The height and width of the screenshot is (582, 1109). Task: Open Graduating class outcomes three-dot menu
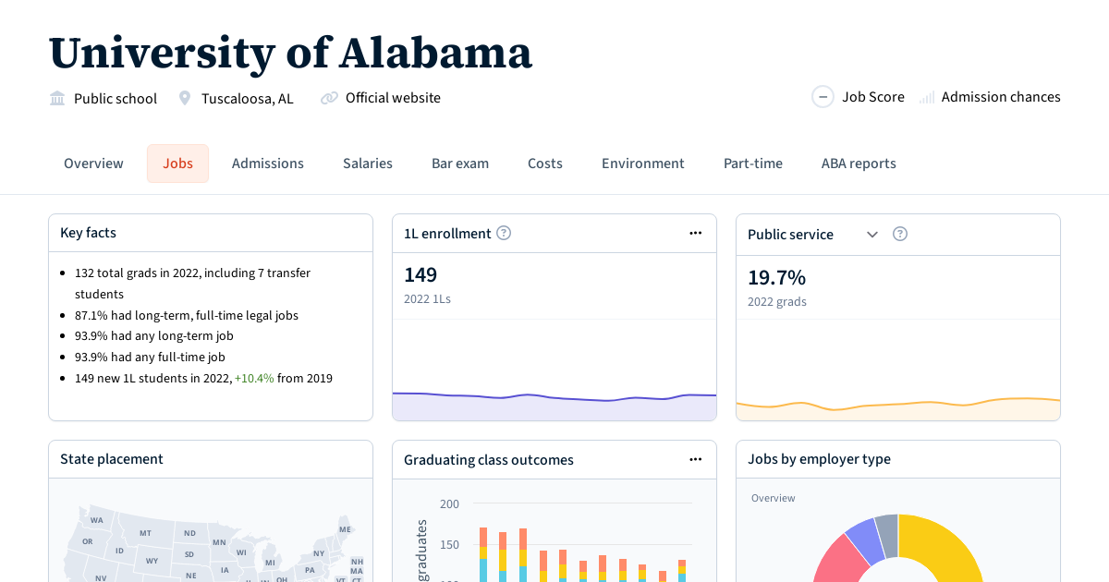(696, 459)
